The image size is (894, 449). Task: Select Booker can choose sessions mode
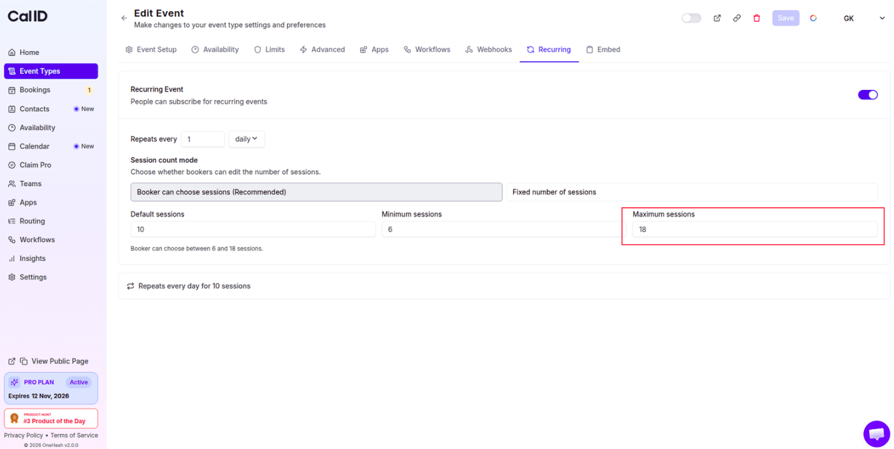(x=316, y=192)
